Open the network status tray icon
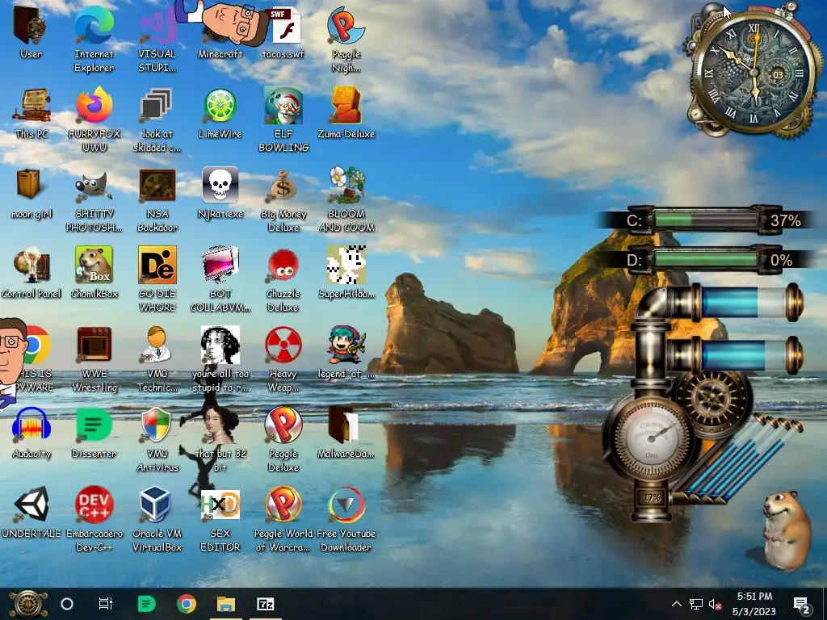The width and height of the screenshot is (827, 620). (695, 604)
